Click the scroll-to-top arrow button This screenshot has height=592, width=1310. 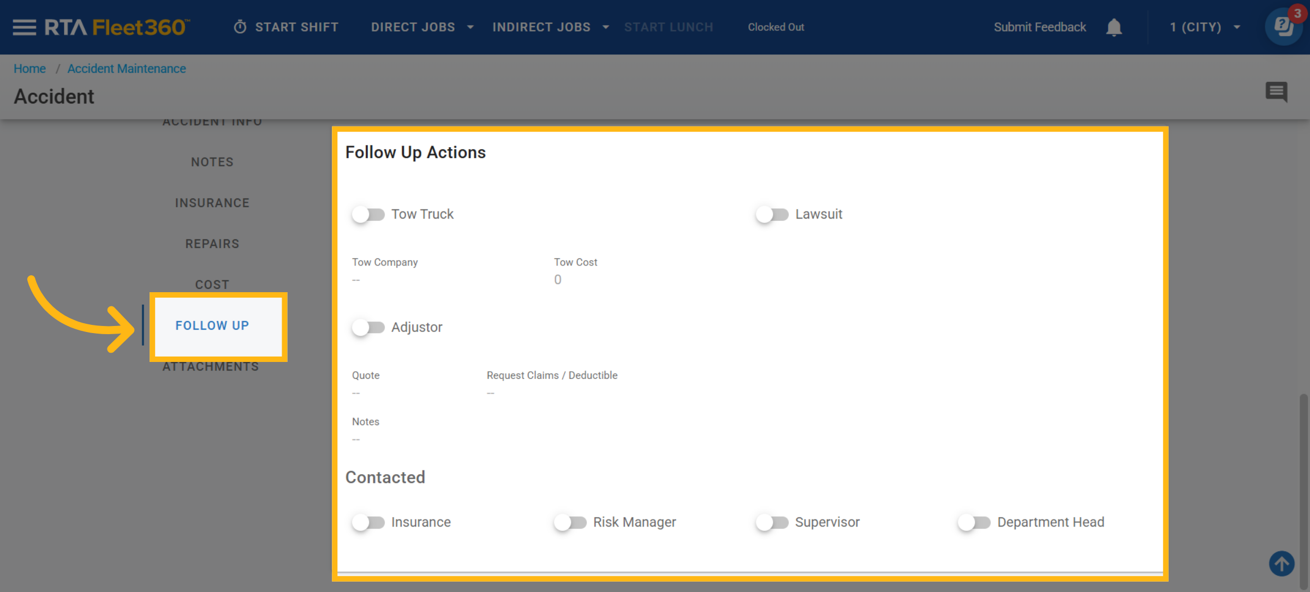click(x=1282, y=564)
